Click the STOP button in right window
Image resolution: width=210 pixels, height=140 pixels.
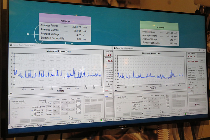pyautogui.click(x=197, y=104)
